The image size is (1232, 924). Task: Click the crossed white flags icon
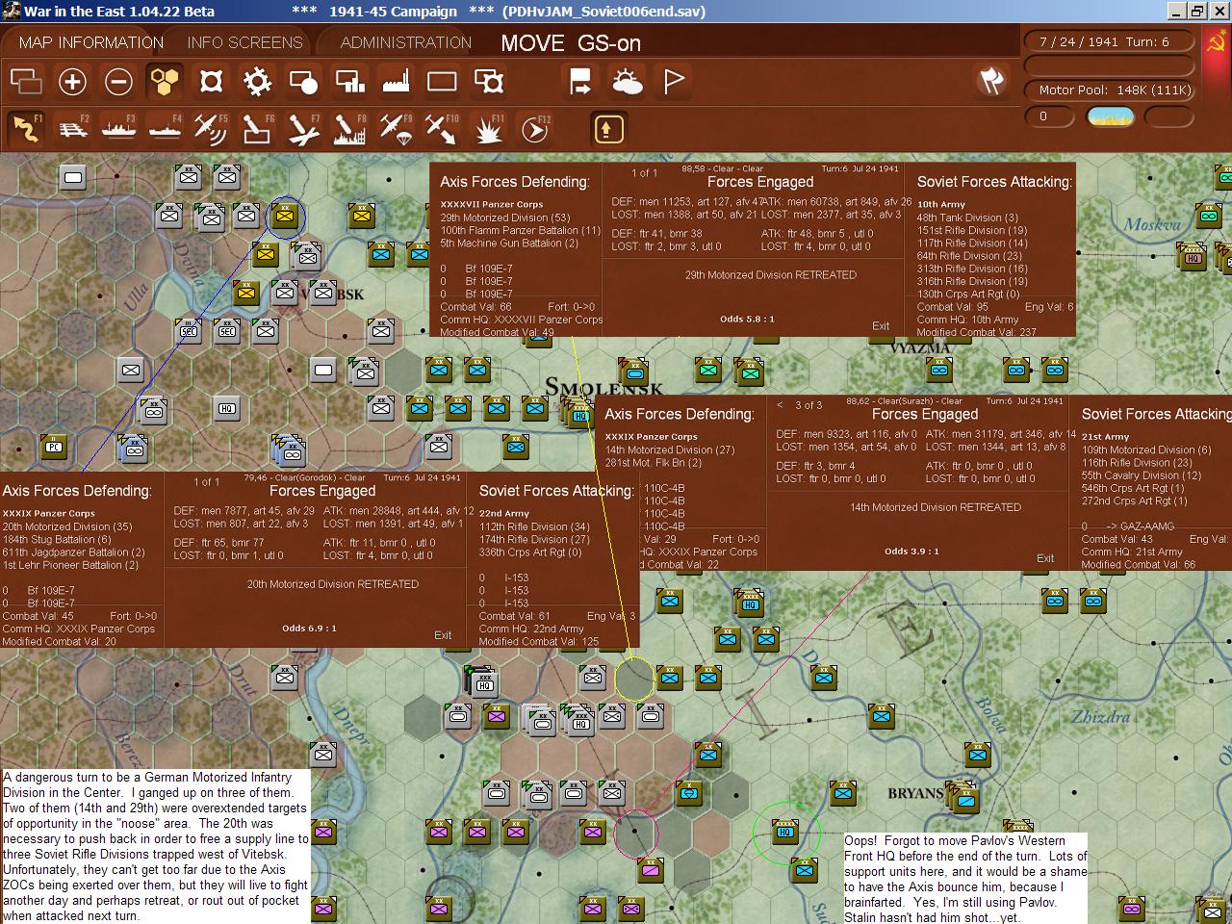coord(991,81)
